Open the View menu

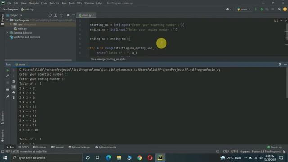(23, 3)
